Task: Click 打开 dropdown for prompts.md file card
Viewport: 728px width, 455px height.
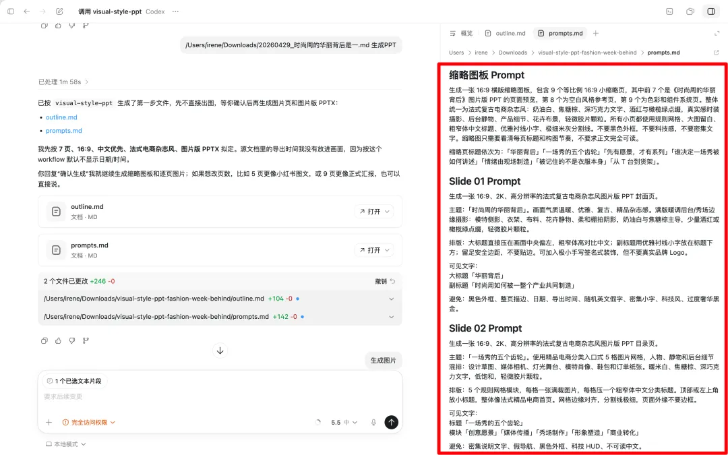Action: coord(373,250)
